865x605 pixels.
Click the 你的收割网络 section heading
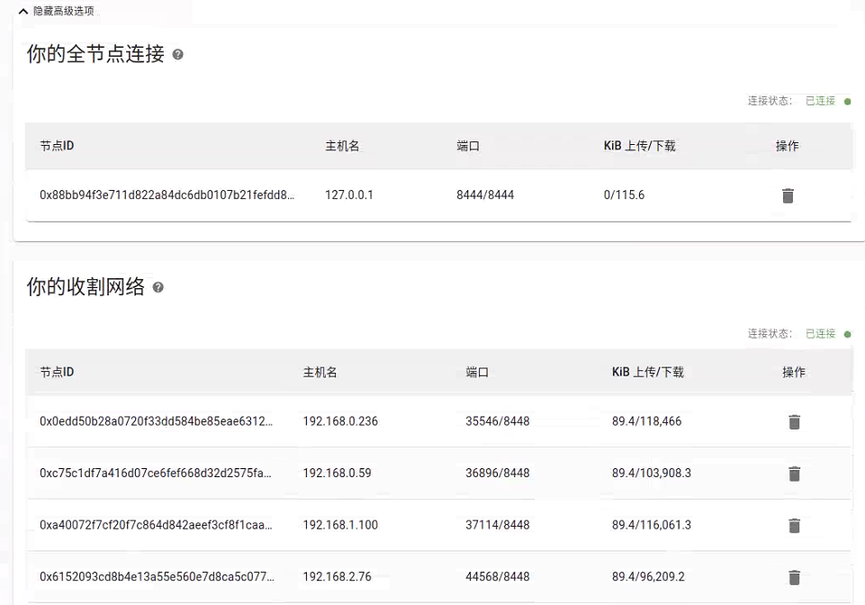86,287
